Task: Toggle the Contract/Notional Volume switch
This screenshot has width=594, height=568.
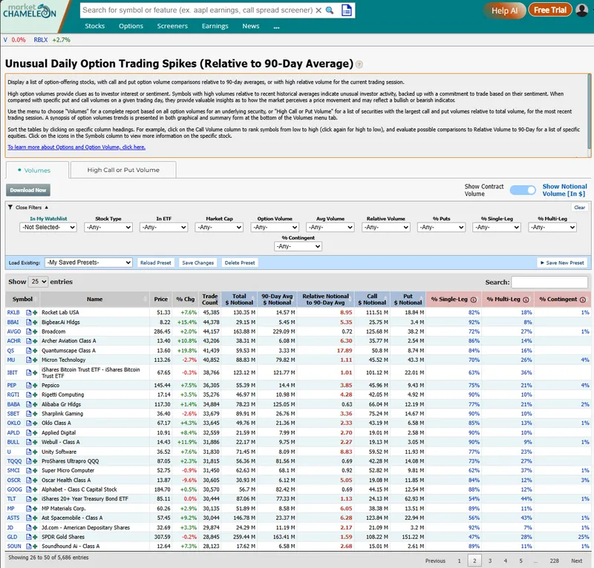Action: (523, 190)
